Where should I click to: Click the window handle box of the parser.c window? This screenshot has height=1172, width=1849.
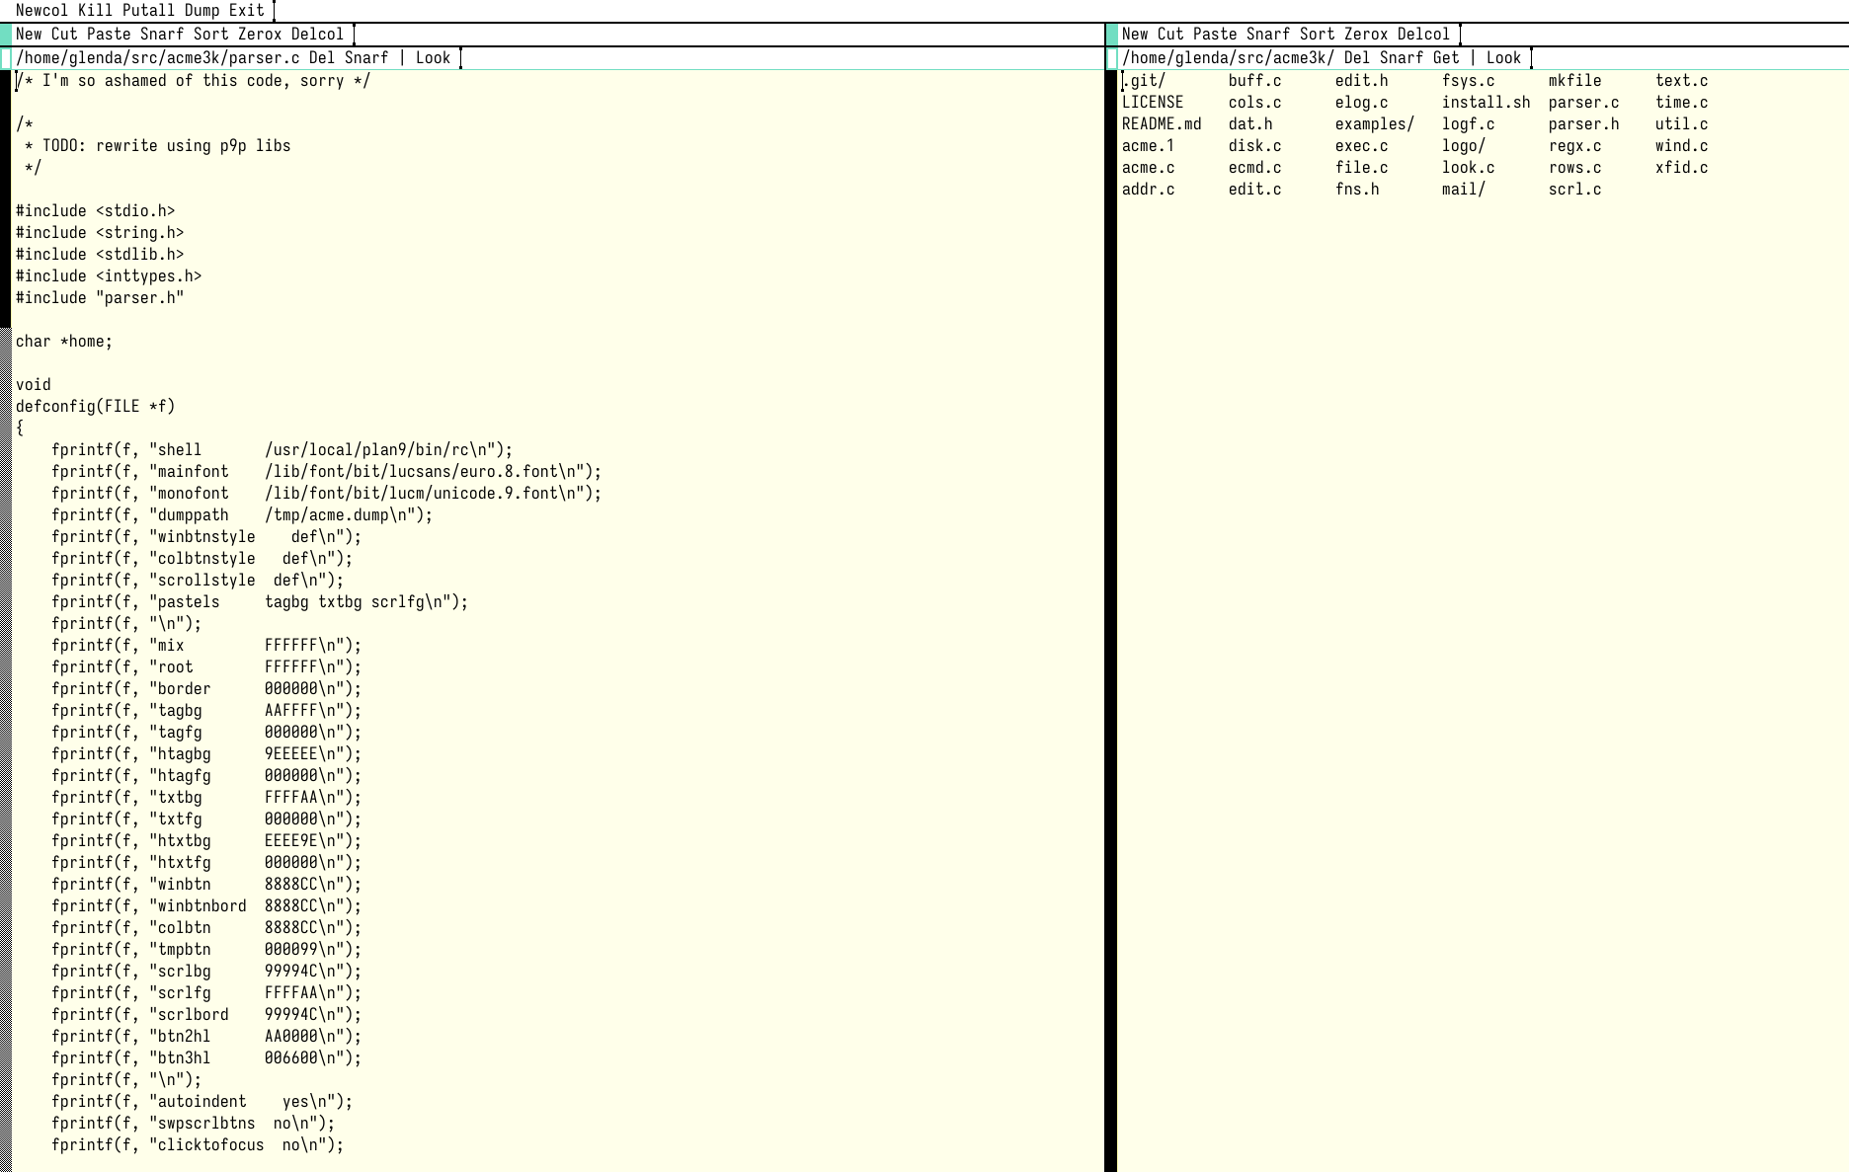(5, 58)
